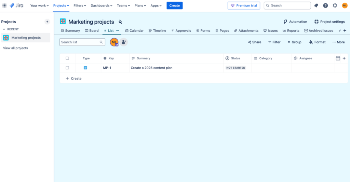This screenshot has height=182, width=350.
Task: Click the search magnifier in Search list
Action: click(101, 42)
